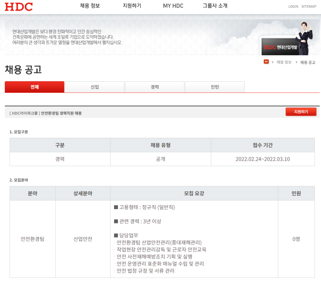The width and height of the screenshot is (321, 283).
Task: Open the 그룹사 소개 menu
Action: [215, 6]
